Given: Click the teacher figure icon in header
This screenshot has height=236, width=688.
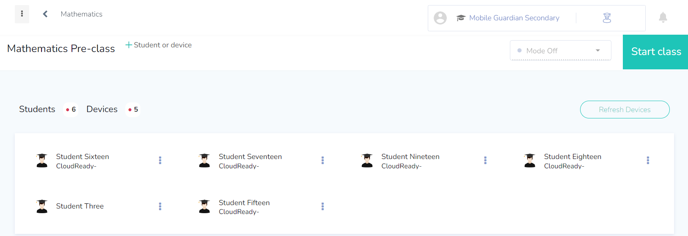Looking at the screenshot, I should click(607, 18).
